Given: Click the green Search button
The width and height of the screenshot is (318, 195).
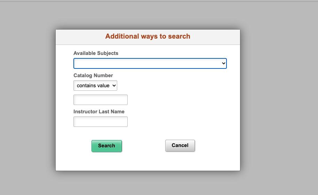Looking at the screenshot, I should tap(107, 146).
